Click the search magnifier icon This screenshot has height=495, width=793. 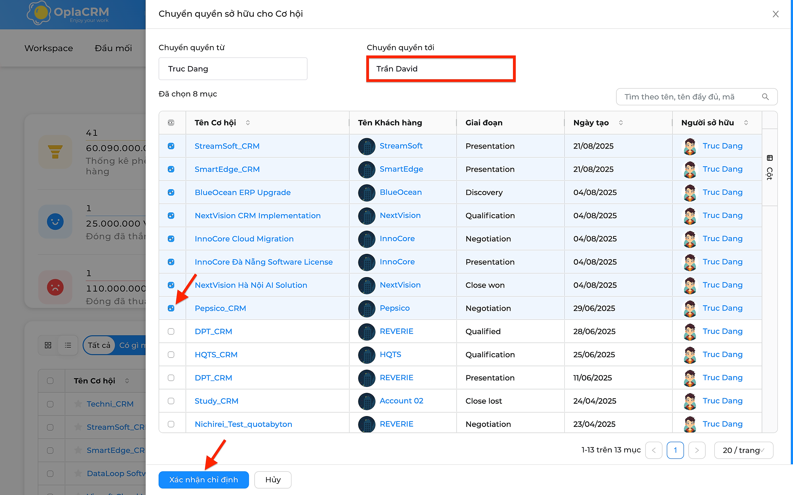click(765, 97)
